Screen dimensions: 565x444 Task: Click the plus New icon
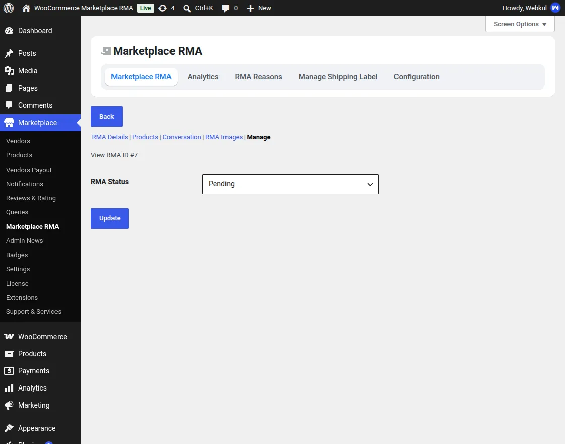click(x=250, y=8)
